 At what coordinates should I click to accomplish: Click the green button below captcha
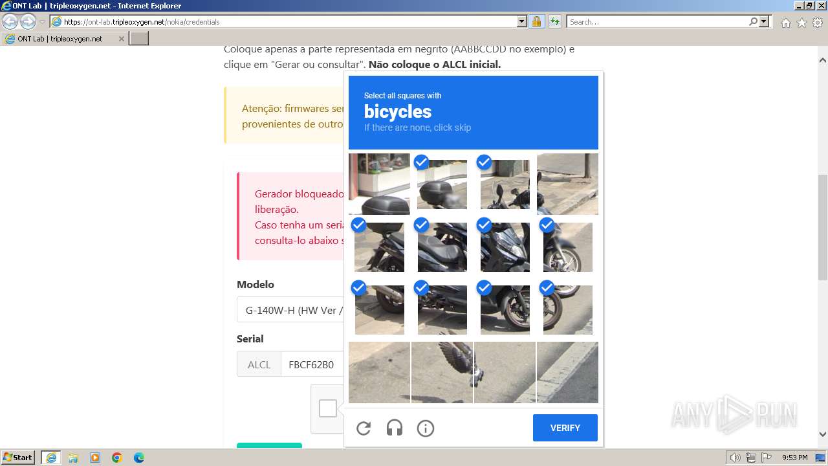click(x=269, y=445)
